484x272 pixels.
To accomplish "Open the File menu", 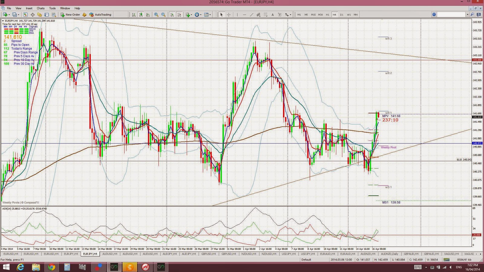I will (x=9, y=8).
